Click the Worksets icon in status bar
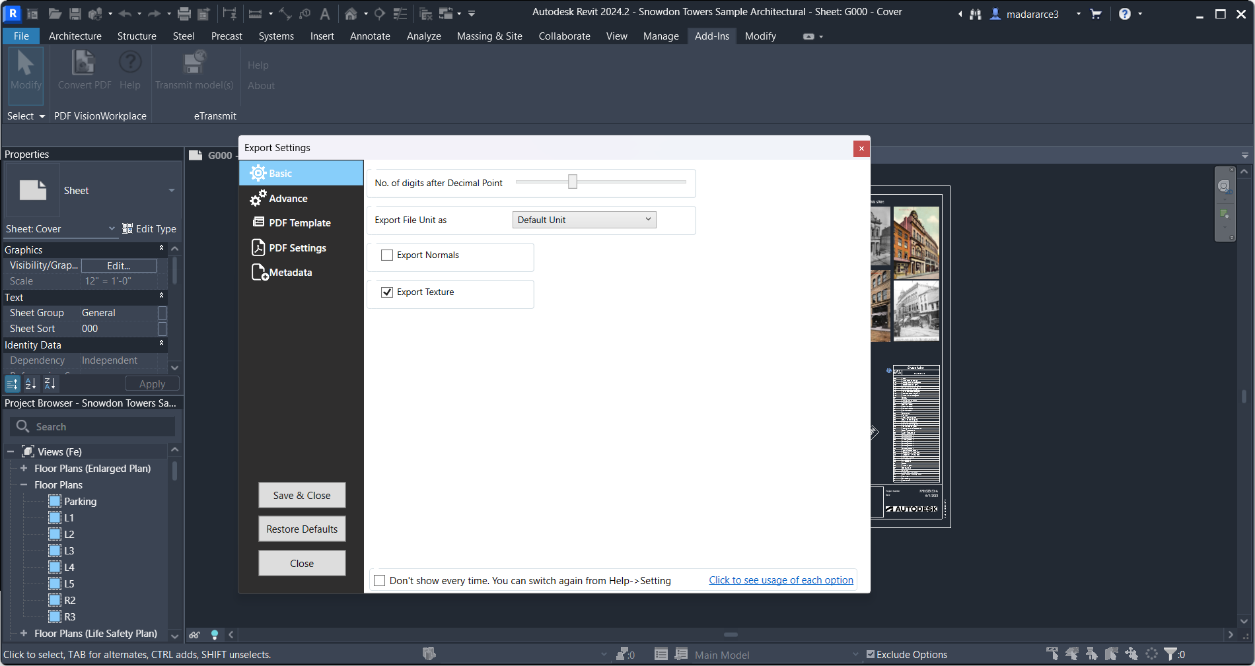Screen dimensions: 1255x666 coord(429,653)
